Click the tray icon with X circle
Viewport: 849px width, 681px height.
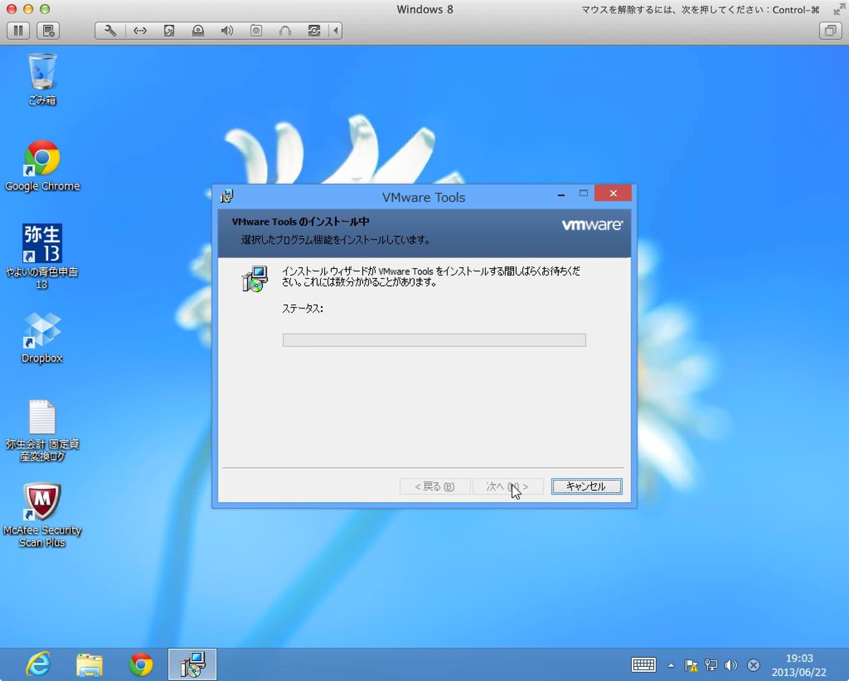pos(753,665)
